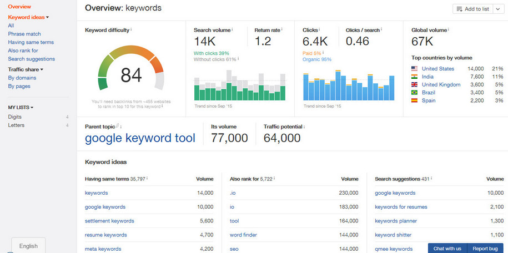Select Phrase match in sidebar
Viewport: 508px width, 253px height.
pos(24,34)
